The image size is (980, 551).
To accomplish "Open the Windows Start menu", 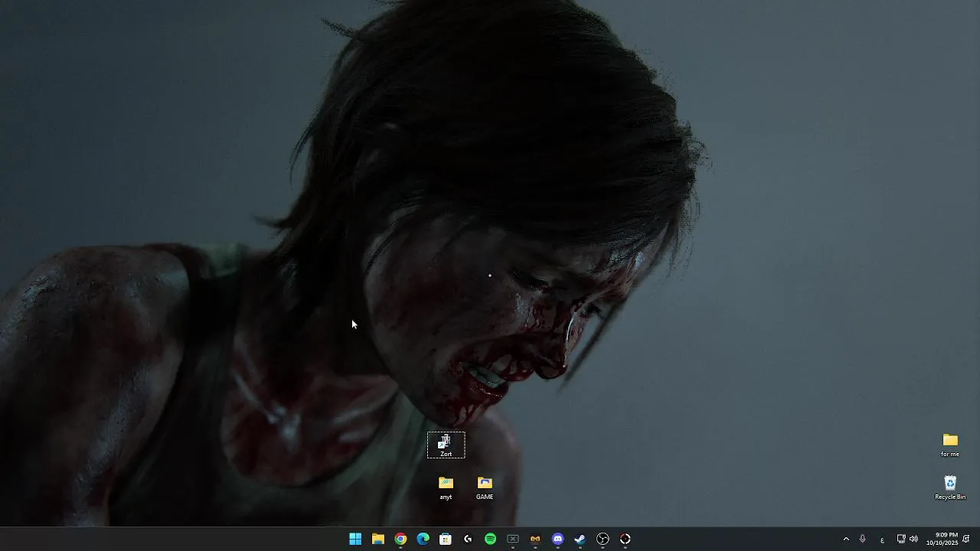I will click(x=355, y=539).
